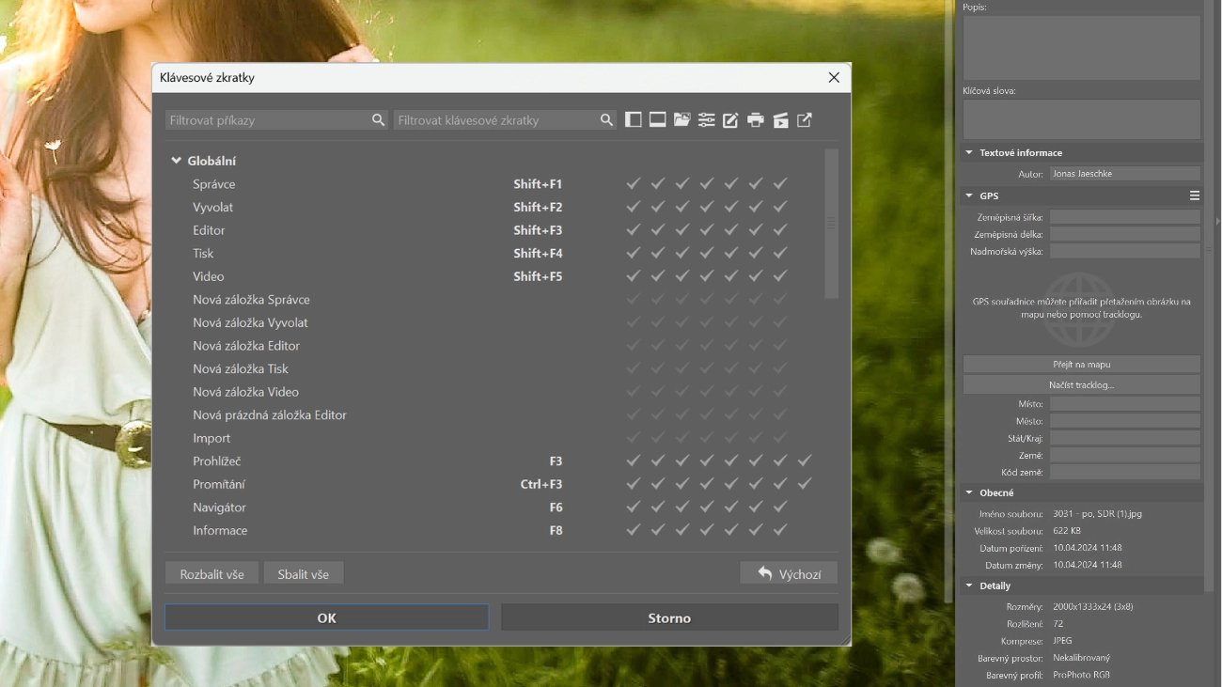
Task: Toggle Informace checkmark under the filmstrip column
Action: 658,530
